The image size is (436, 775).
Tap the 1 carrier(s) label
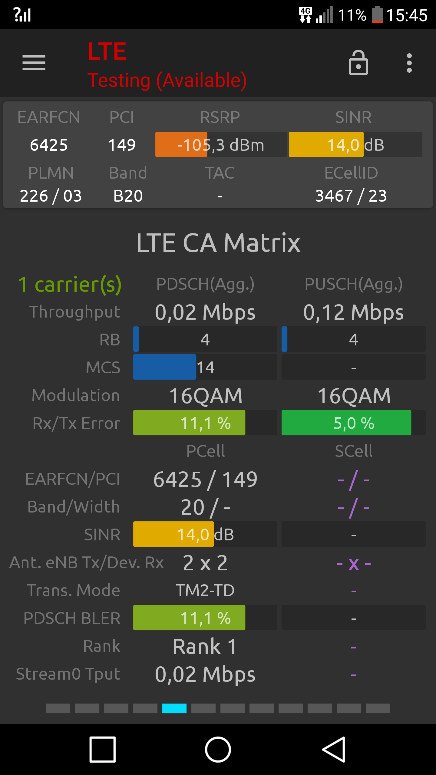pyautogui.click(x=70, y=285)
